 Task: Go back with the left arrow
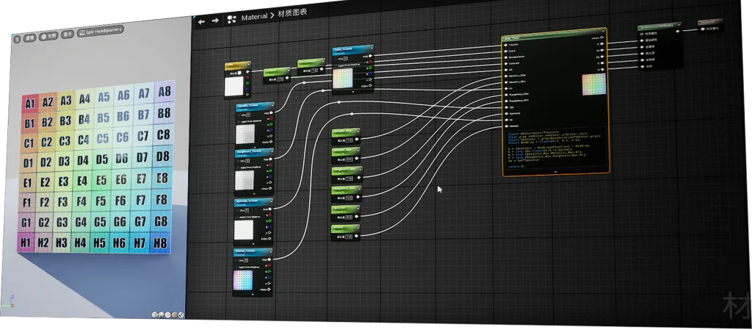pyautogui.click(x=201, y=21)
